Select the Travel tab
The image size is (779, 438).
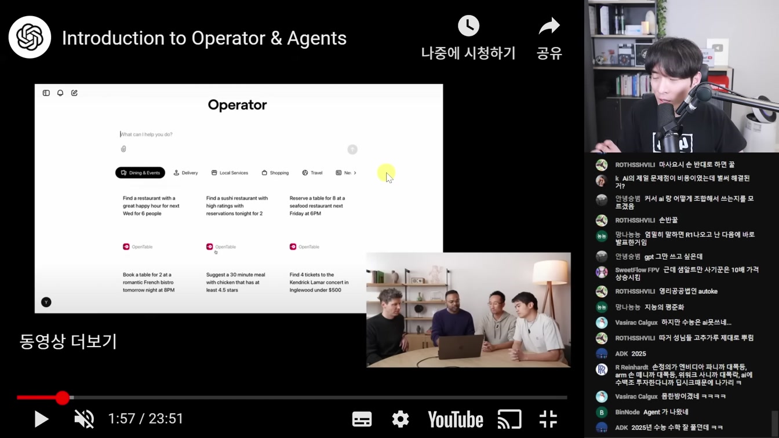coord(312,173)
